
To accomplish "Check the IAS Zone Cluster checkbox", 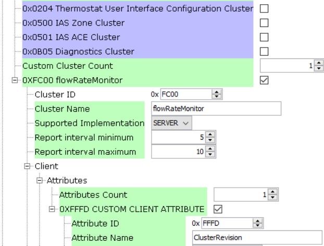I will click(x=264, y=23).
